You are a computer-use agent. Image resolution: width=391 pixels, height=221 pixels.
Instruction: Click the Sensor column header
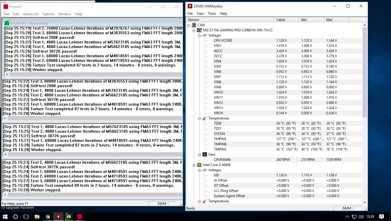point(230,20)
